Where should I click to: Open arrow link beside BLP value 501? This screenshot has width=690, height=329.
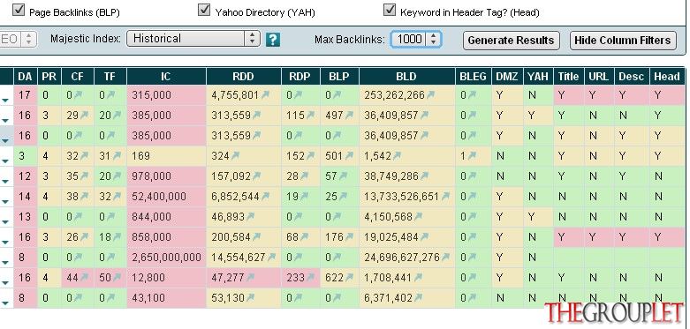[349, 156]
